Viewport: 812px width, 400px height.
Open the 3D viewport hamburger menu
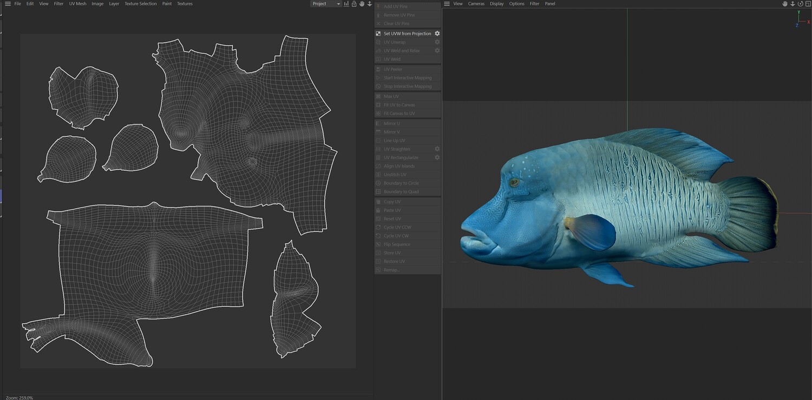(447, 4)
